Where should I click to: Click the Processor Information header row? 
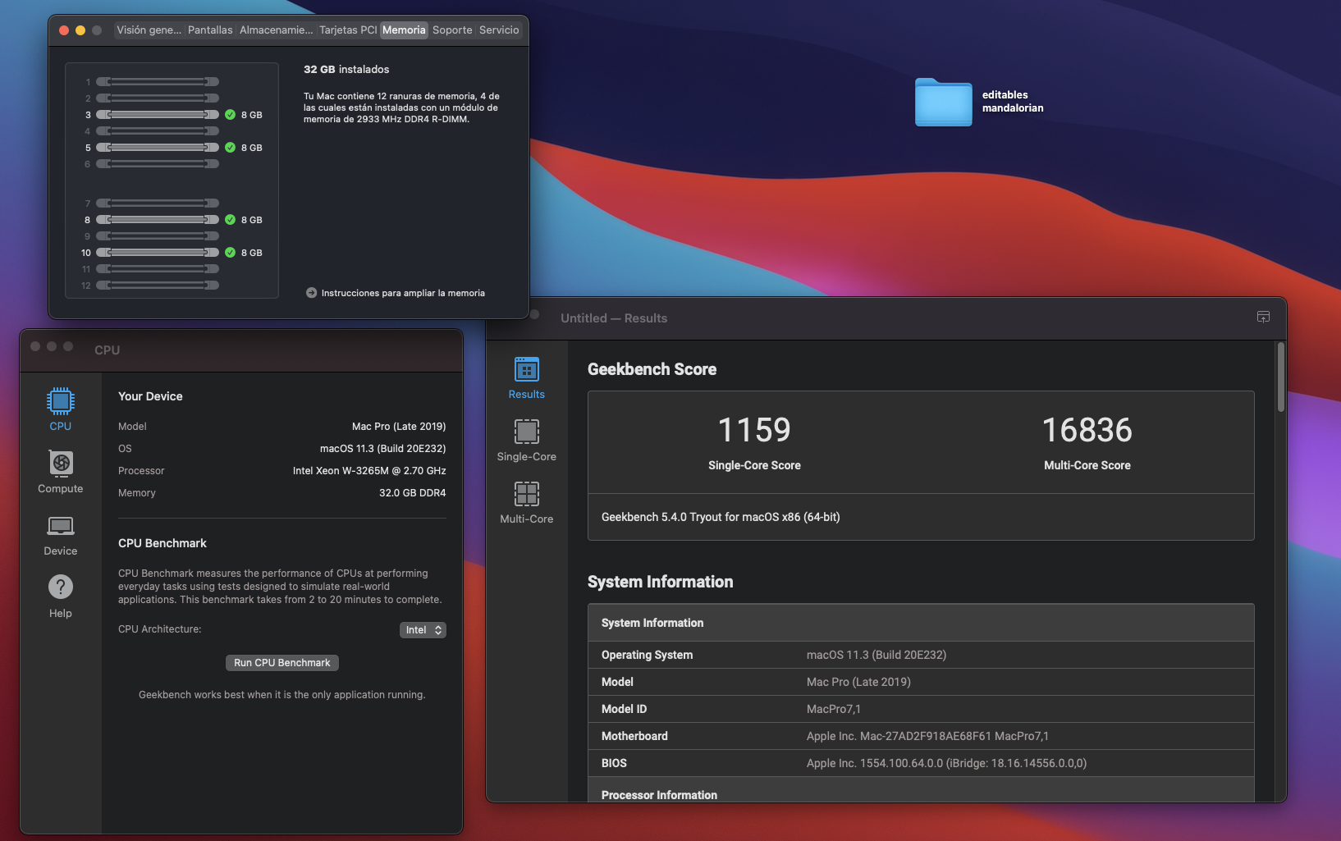(x=921, y=791)
